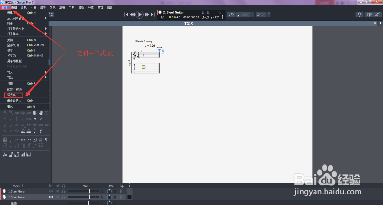Click bar 1 block of track 2
Image resolution: width=383 pixels, height=205 pixels.
129,197
